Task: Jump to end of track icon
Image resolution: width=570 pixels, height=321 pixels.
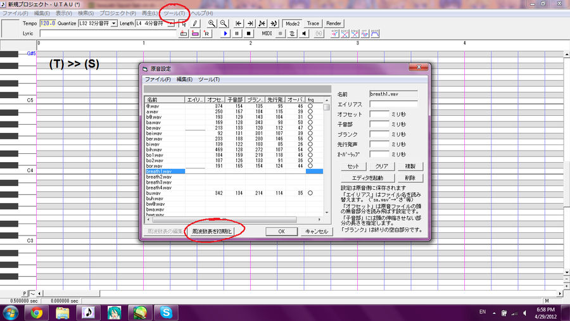Action: click(250, 23)
